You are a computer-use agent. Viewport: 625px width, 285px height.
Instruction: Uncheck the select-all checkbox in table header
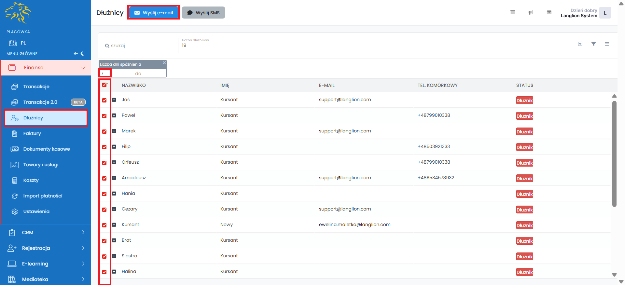click(104, 85)
